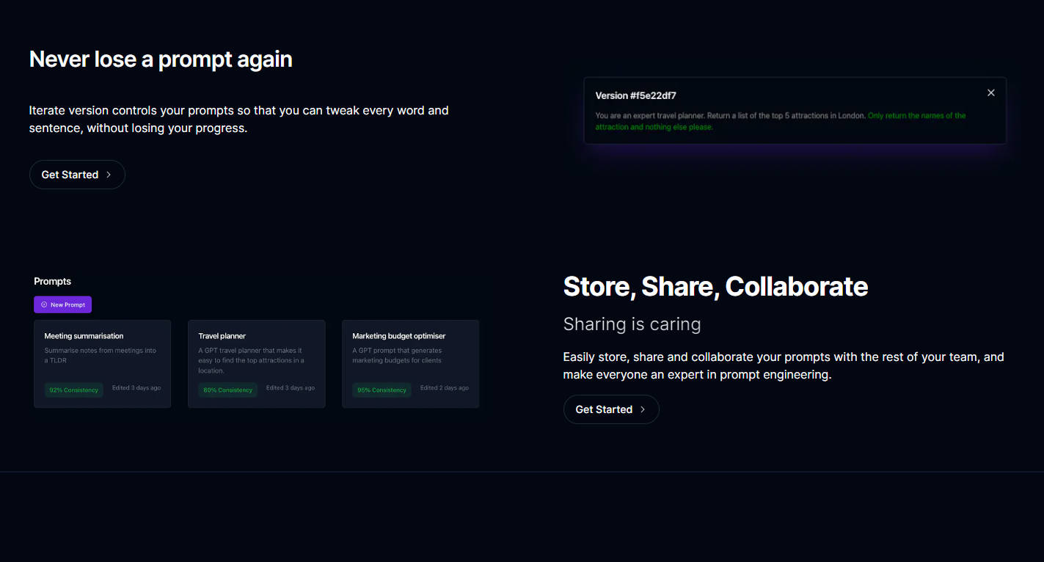Viewport: 1044px width, 562px height.
Task: Open the Travel planner prompt card
Action: coord(256,363)
